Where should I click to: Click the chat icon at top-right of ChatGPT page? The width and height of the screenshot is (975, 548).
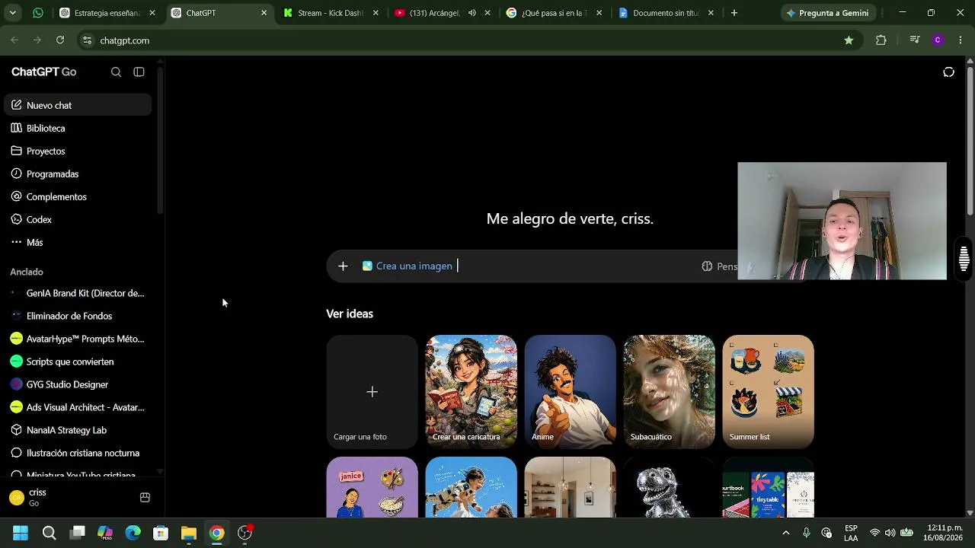(x=948, y=72)
